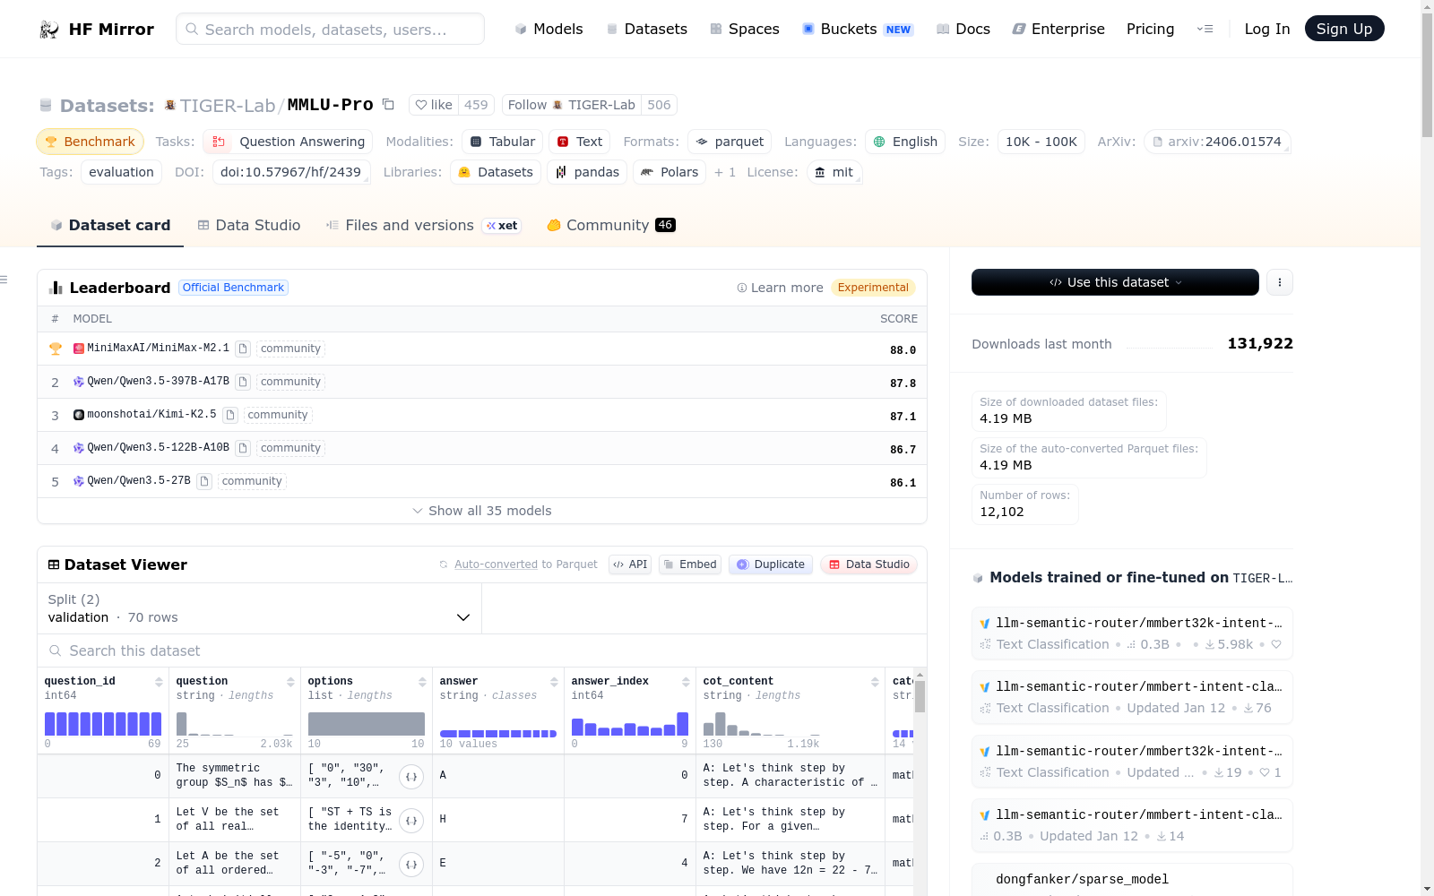Sort by the answer column
The width and height of the screenshot is (1434, 896).
click(x=554, y=682)
